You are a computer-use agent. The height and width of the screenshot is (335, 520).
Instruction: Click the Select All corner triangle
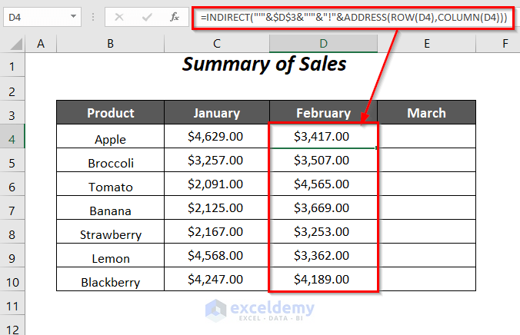pyautogui.click(x=13, y=45)
